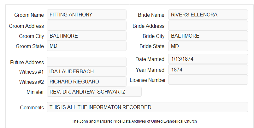Select the Groom State field
254x128 pixels.
click(x=86, y=46)
